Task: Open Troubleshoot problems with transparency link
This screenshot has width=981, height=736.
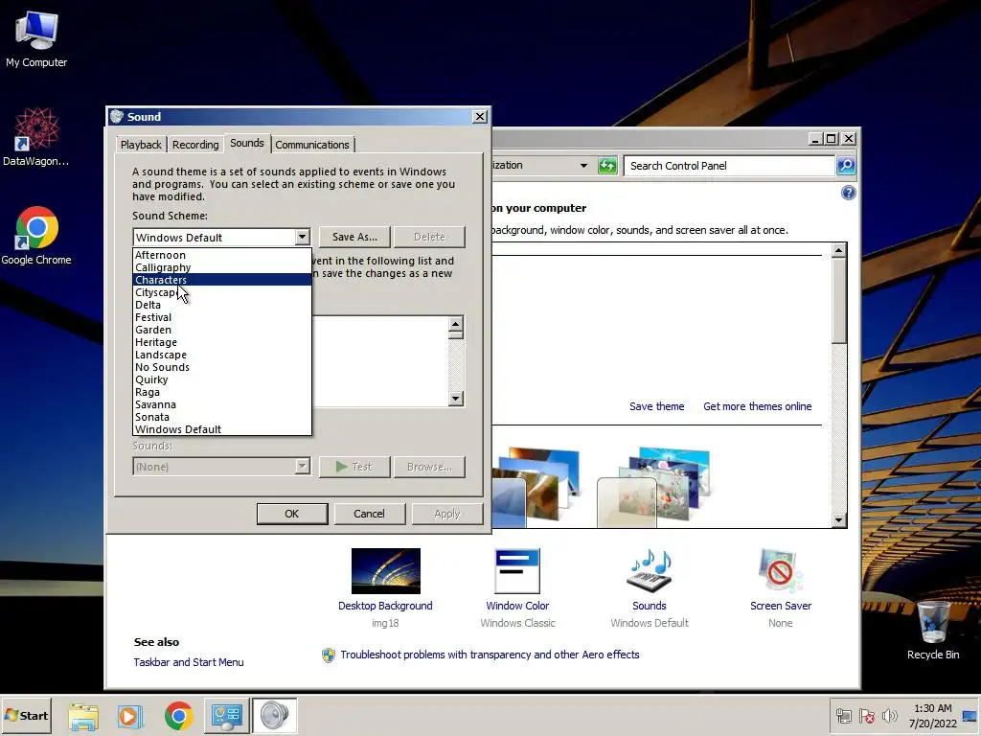Action: 490,655
